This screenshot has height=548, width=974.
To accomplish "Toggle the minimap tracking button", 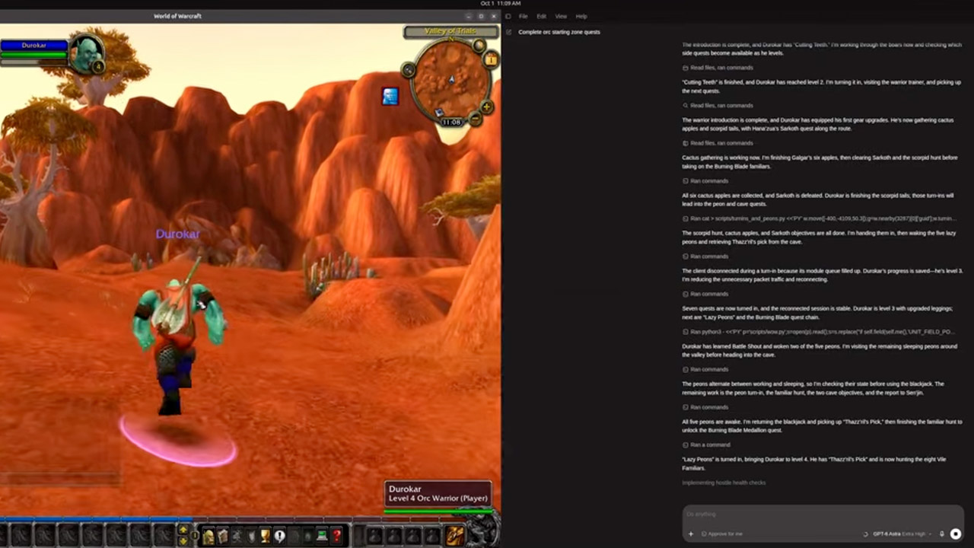I will [409, 71].
